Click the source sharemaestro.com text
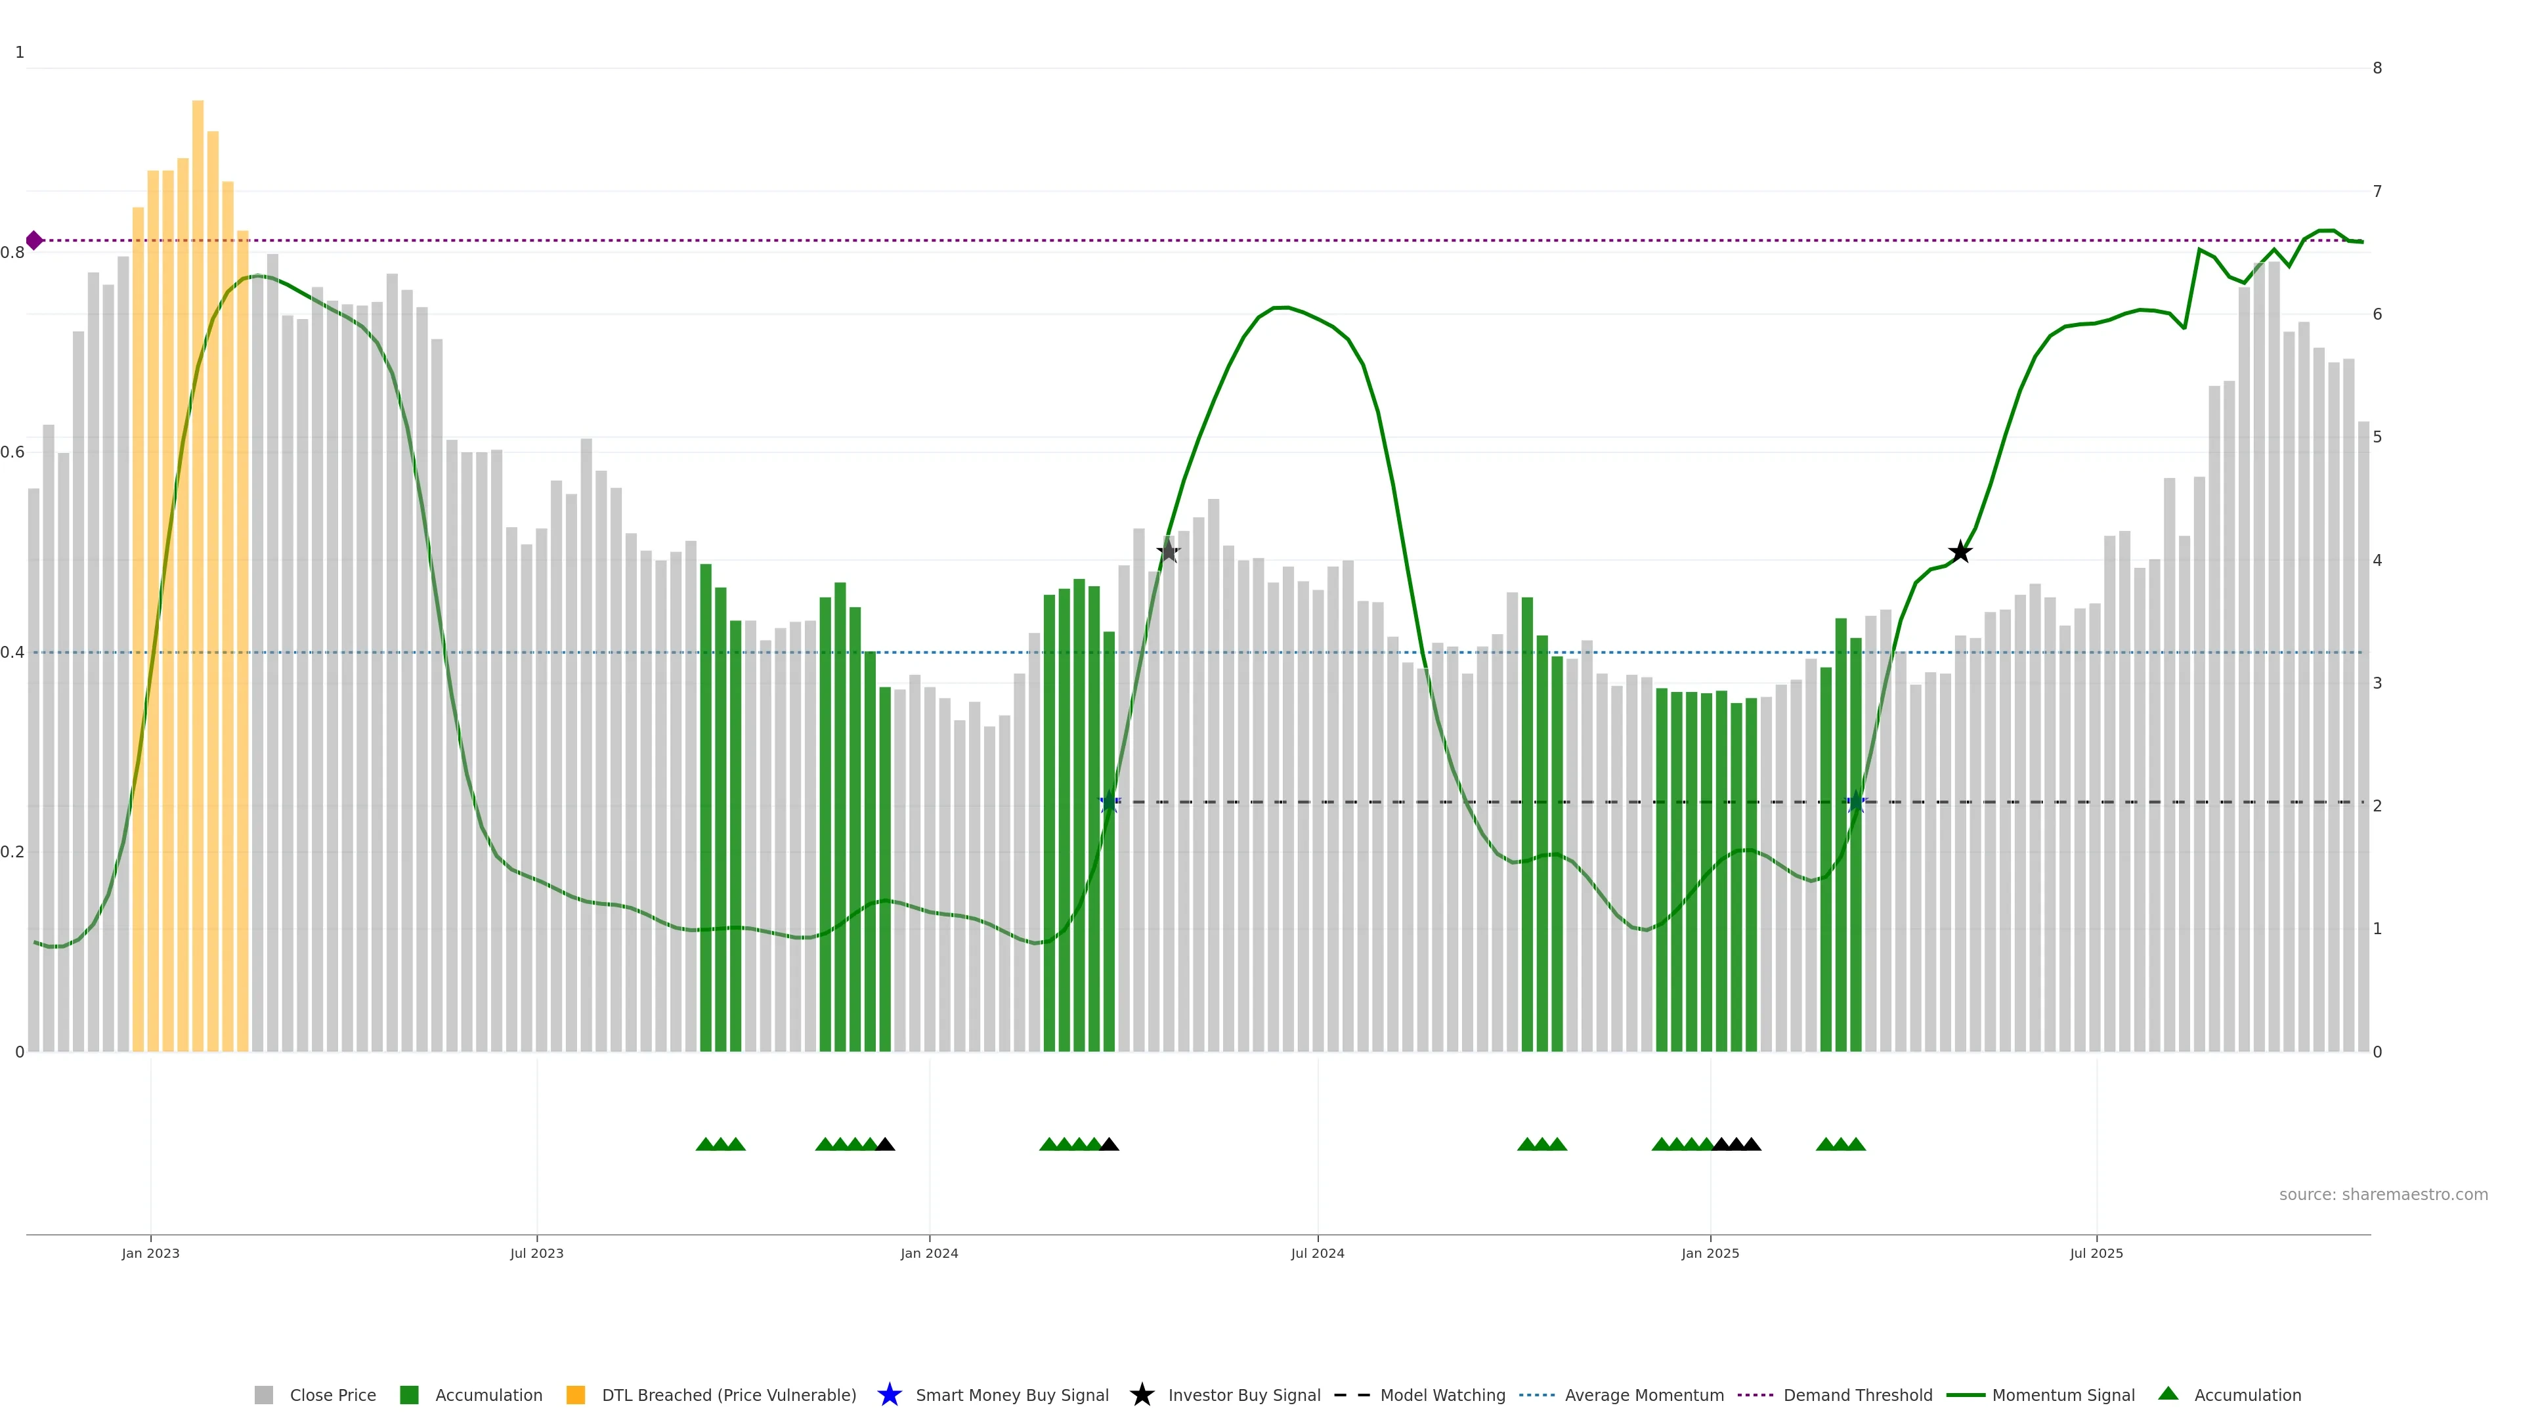 (x=2383, y=1195)
